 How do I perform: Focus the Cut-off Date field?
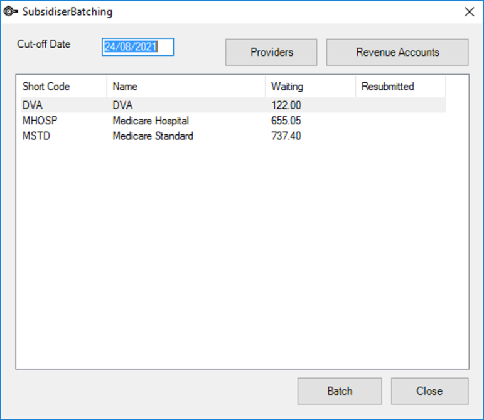(x=137, y=47)
